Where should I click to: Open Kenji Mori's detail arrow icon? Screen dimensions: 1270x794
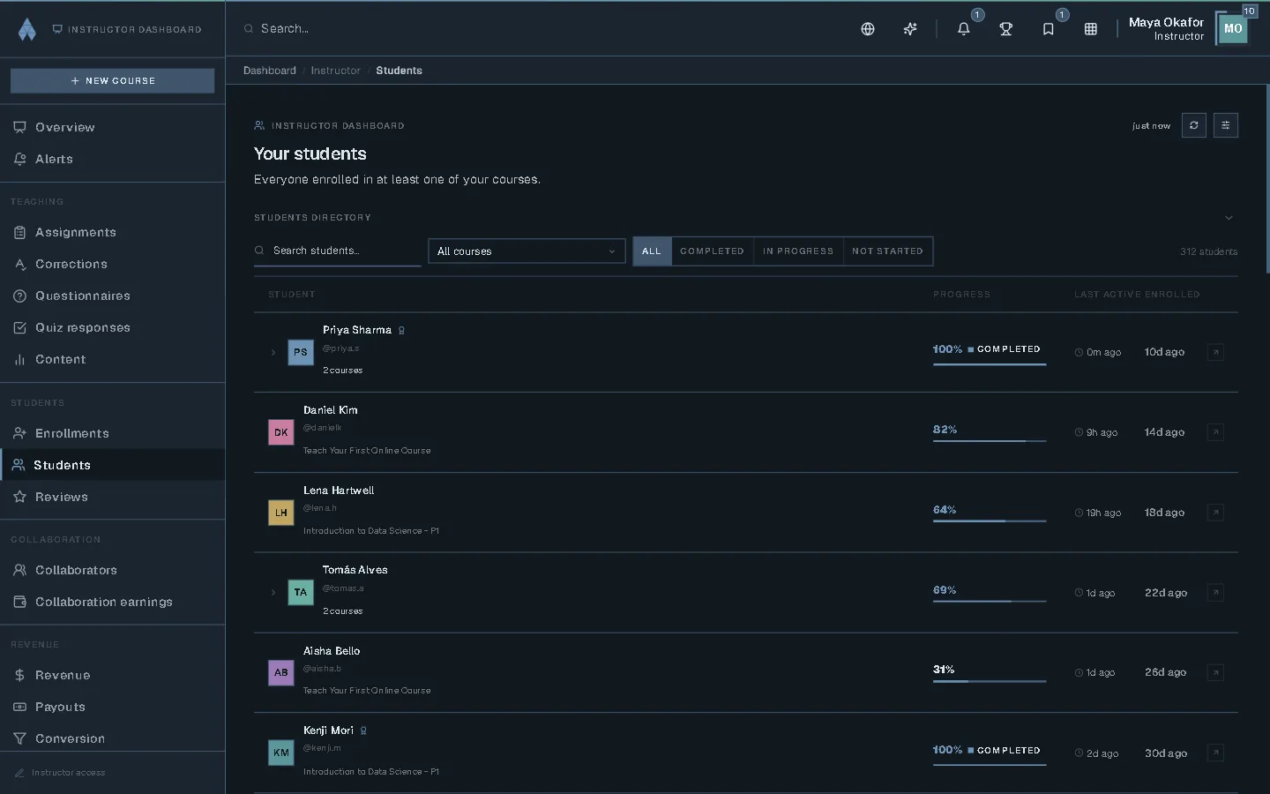[x=1215, y=753]
